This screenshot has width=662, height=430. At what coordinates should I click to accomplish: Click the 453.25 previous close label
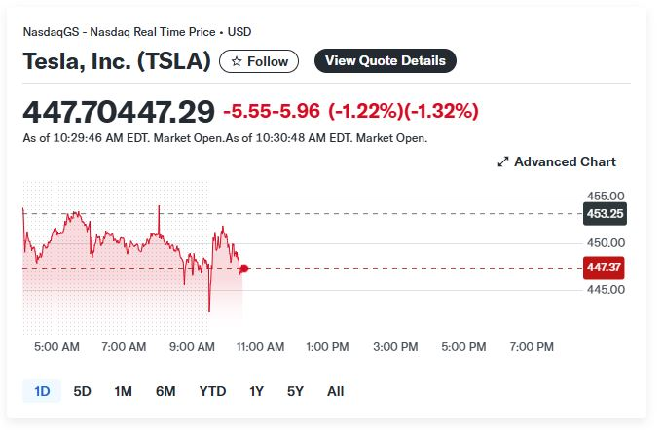pyautogui.click(x=605, y=213)
